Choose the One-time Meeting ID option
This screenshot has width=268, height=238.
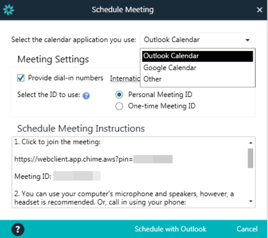tap(119, 106)
